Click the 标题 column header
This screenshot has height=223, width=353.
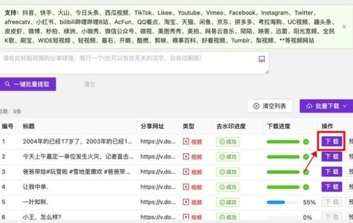[29, 126]
